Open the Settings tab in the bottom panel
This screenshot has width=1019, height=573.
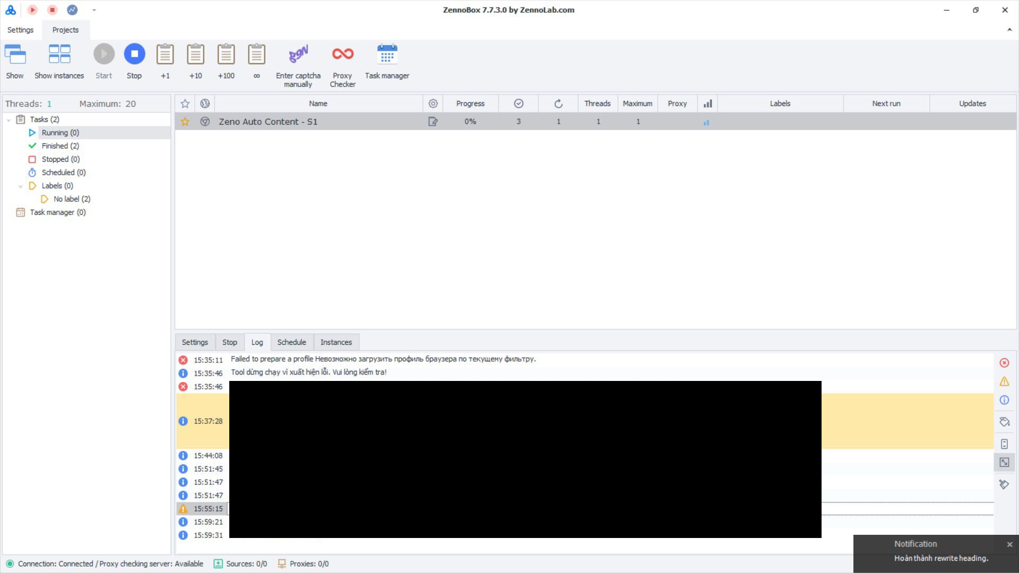point(195,342)
